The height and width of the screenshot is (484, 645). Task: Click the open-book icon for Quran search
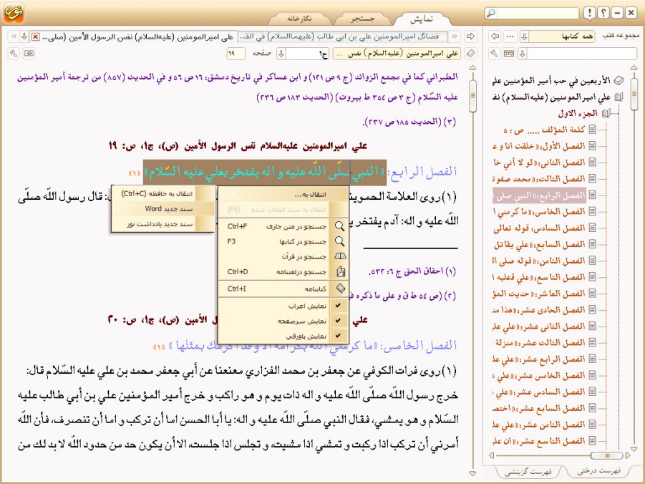click(340, 256)
